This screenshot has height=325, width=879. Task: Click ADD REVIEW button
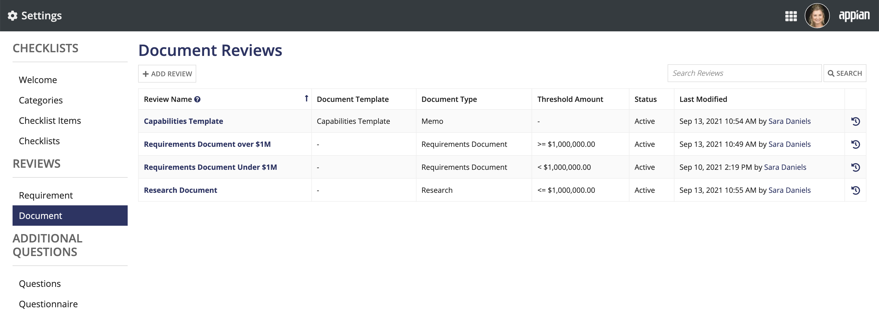click(167, 73)
